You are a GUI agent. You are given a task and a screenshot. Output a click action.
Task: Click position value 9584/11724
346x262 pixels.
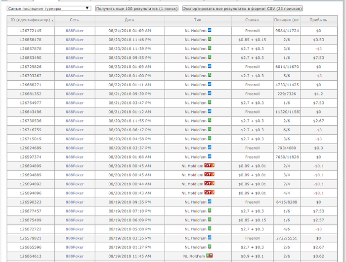coord(287,31)
